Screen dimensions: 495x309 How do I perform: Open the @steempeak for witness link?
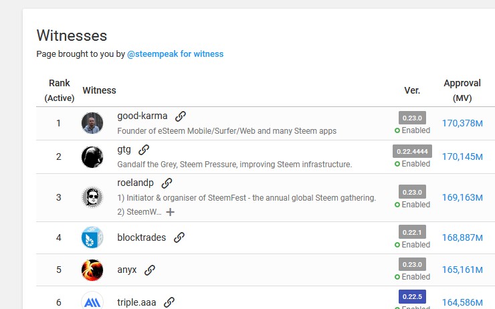coord(175,54)
